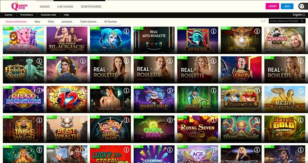The height and width of the screenshot is (163, 308).
Task: Open the Promotions menu item
Action: tap(27, 15)
